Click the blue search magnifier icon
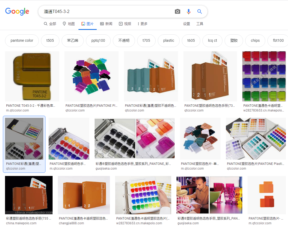 199,11
